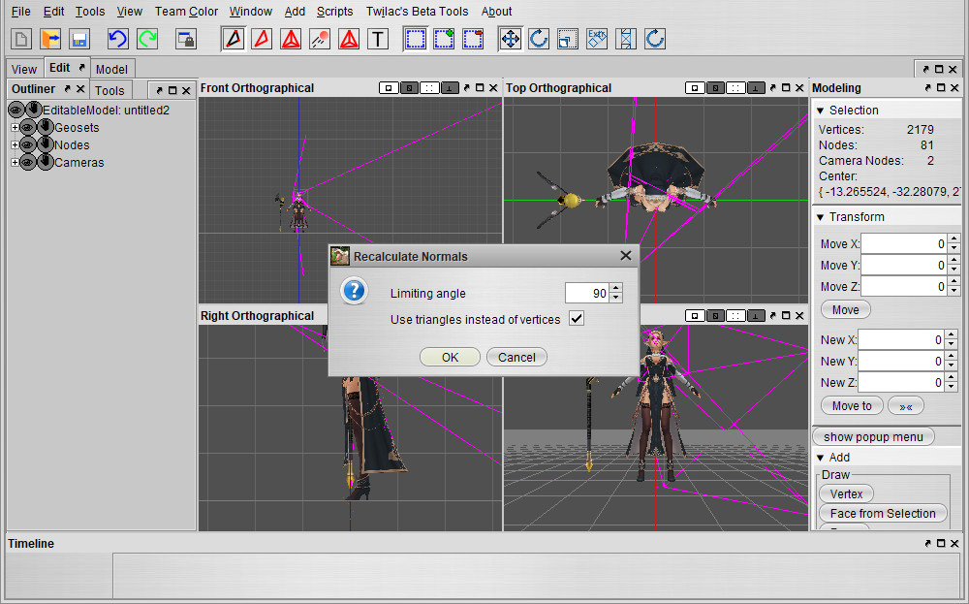969x604 pixels.
Task: Collapse the Transform section in Modeling
Action: pos(821,217)
